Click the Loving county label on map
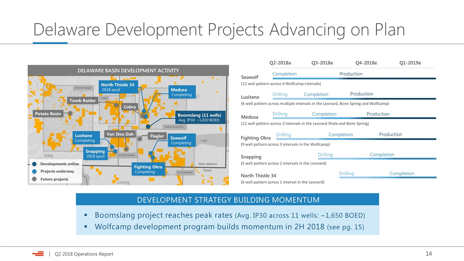Image resolution: width=464 pixels, height=261 pixels. [x=123, y=182]
